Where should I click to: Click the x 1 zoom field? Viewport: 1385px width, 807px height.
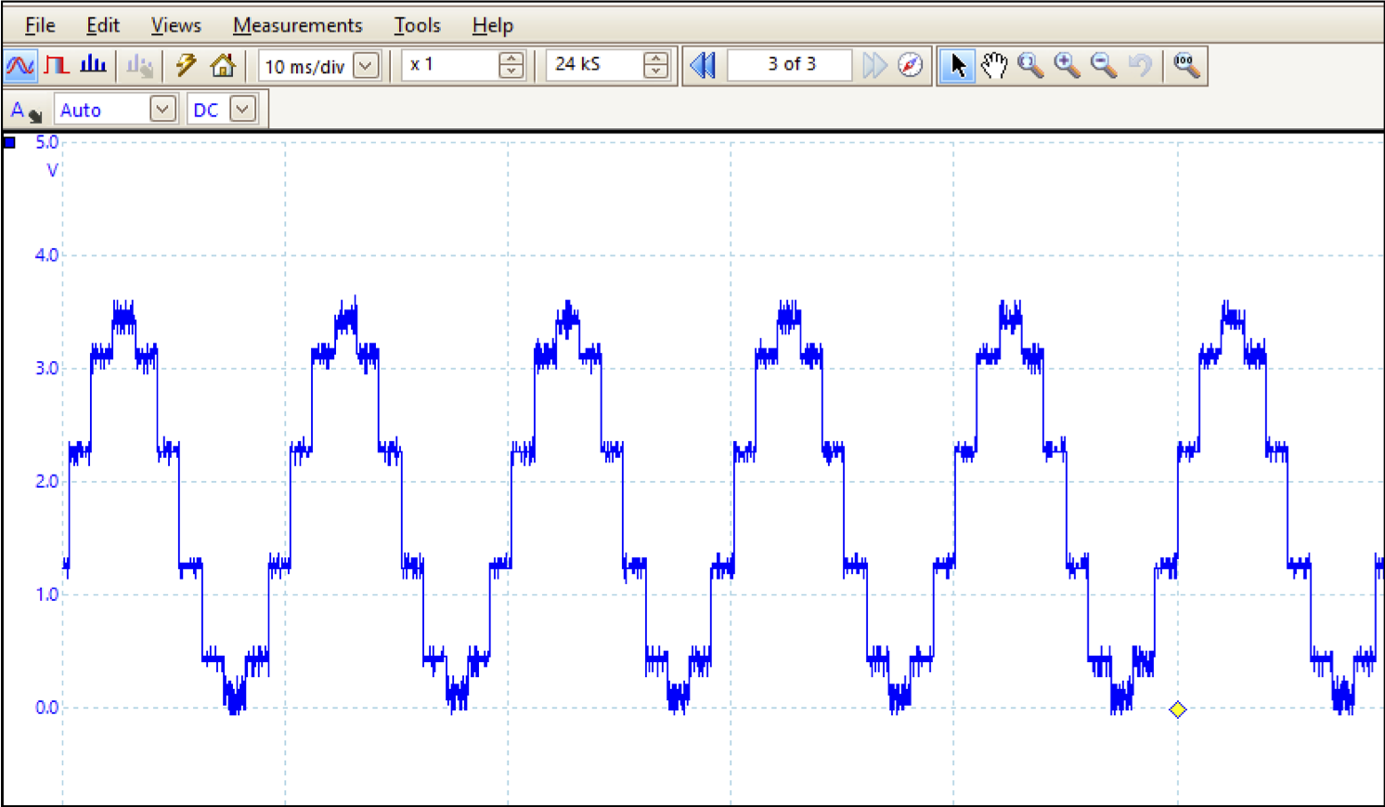point(451,65)
